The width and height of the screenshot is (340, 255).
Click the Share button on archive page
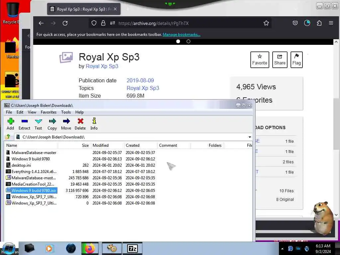(x=280, y=60)
